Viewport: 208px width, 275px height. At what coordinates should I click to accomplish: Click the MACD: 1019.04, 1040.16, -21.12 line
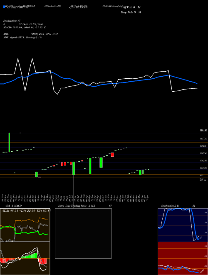tap(25, 27)
